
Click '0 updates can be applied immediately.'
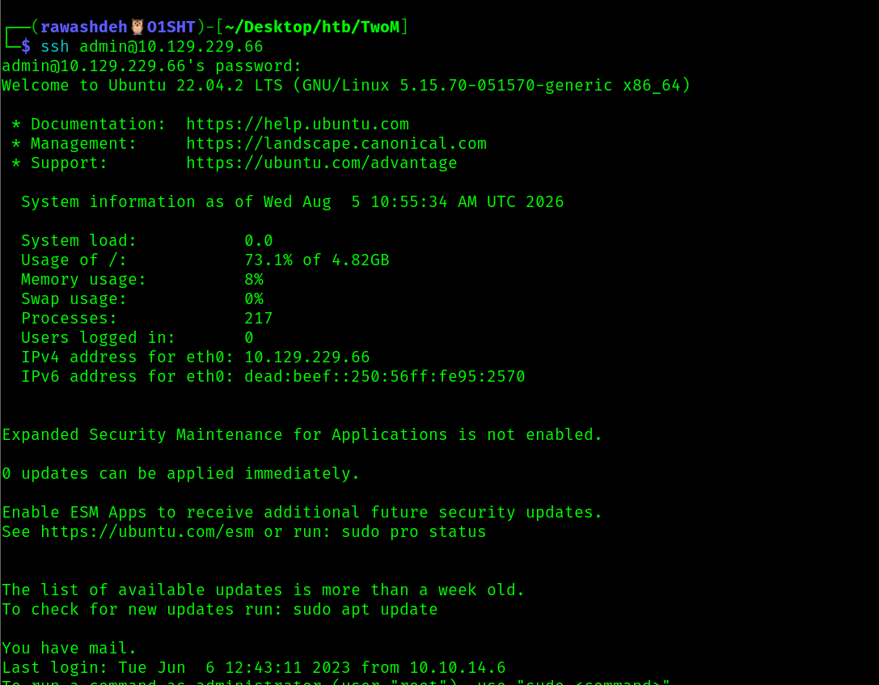(x=180, y=474)
